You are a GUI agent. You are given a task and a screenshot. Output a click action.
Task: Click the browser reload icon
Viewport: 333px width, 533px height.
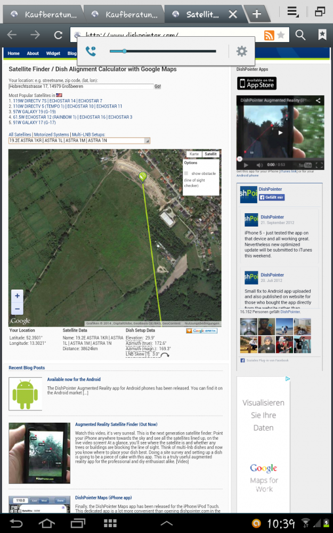click(58, 35)
